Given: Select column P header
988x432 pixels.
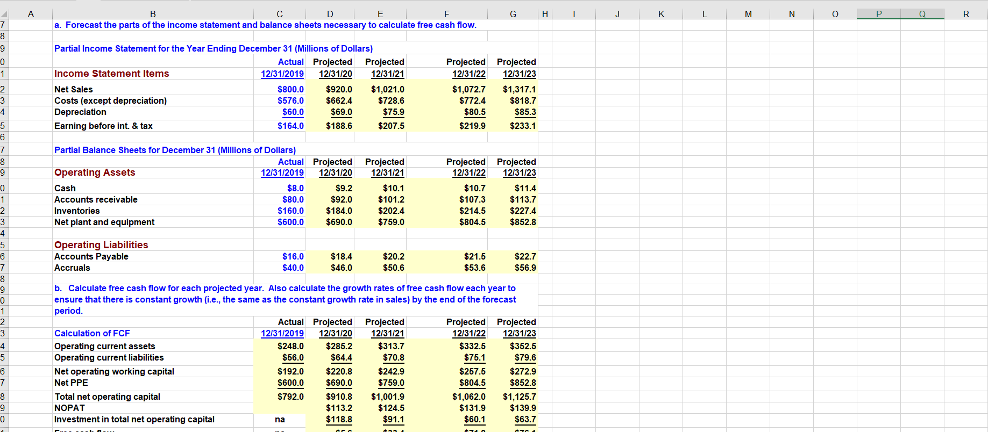Looking at the screenshot, I should tap(879, 14).
